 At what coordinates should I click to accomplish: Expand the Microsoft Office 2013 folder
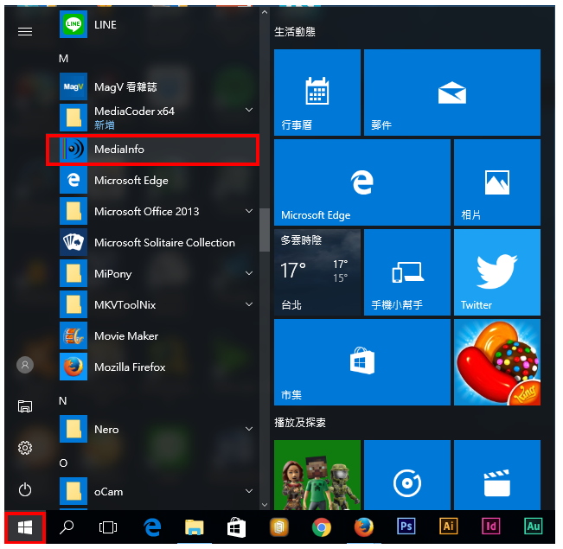249,211
